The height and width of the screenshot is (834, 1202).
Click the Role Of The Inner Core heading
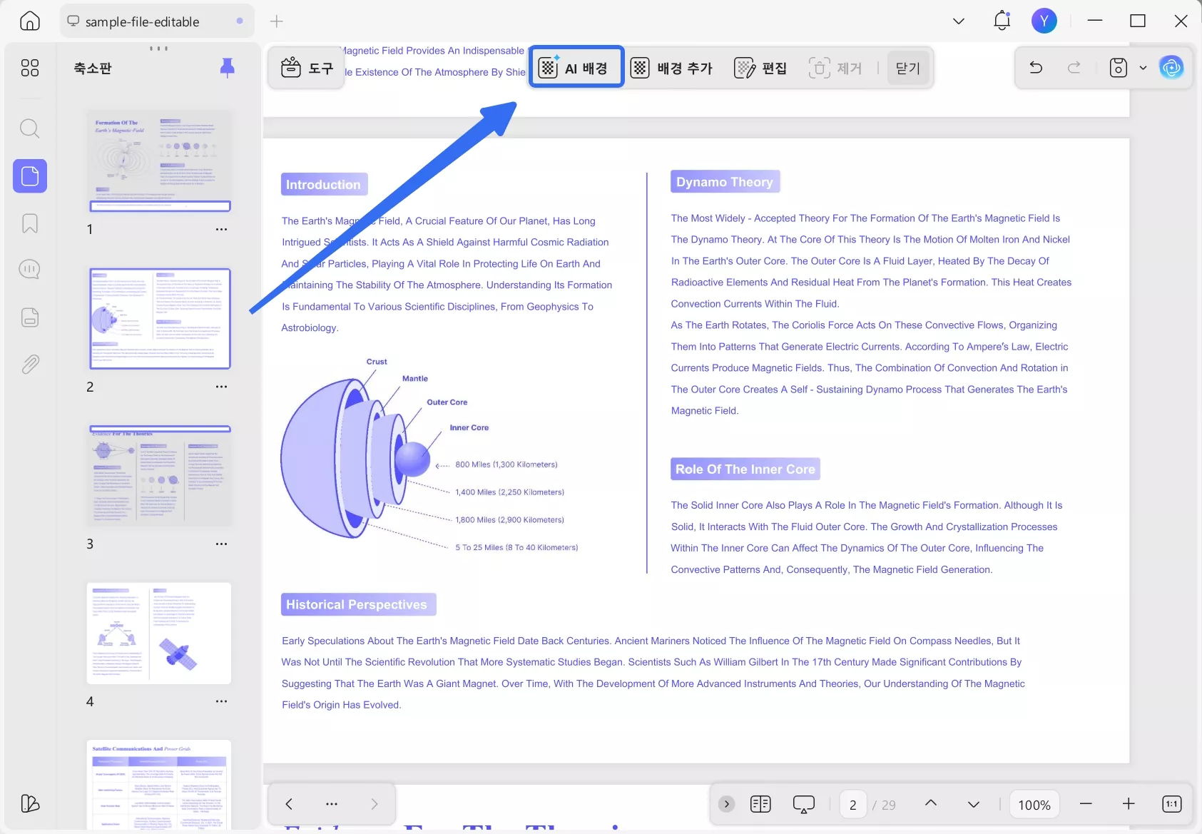pos(745,469)
